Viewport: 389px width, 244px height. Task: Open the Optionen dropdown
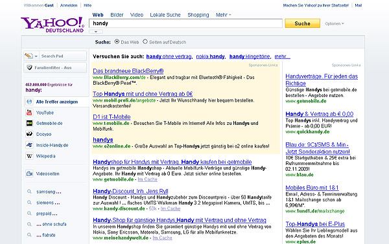click(x=335, y=24)
